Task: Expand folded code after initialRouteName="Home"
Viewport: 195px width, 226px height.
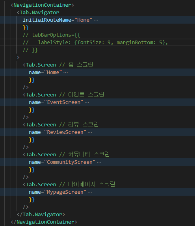Action: tap(96, 20)
